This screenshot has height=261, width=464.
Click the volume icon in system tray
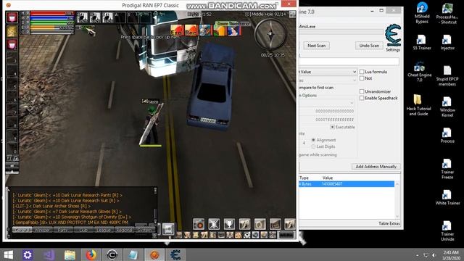(x=434, y=255)
